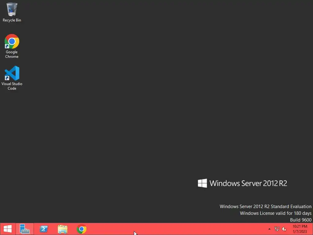Select the Visual Studio Code desktop shortcut
Image resolution: width=313 pixels, height=235 pixels.
[x=12, y=78]
